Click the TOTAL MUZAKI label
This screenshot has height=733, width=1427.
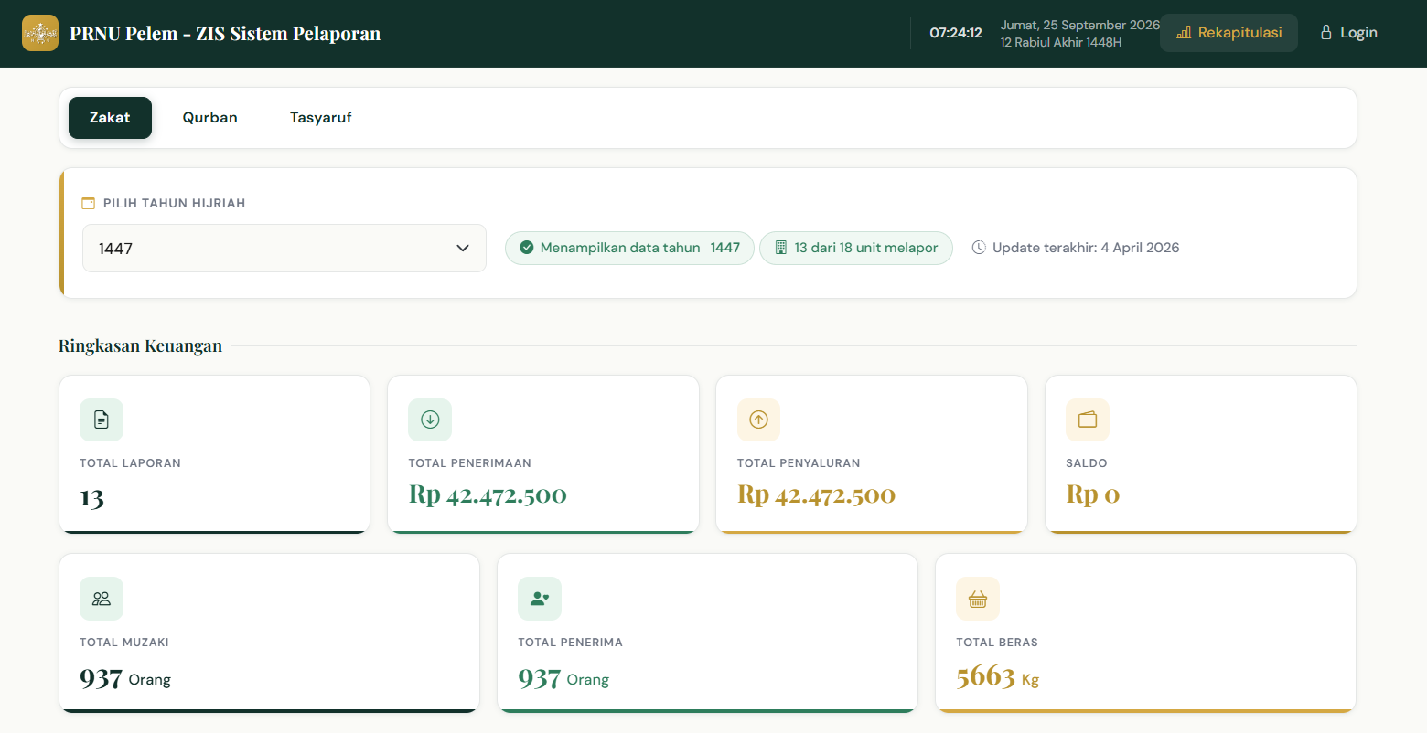[124, 643]
